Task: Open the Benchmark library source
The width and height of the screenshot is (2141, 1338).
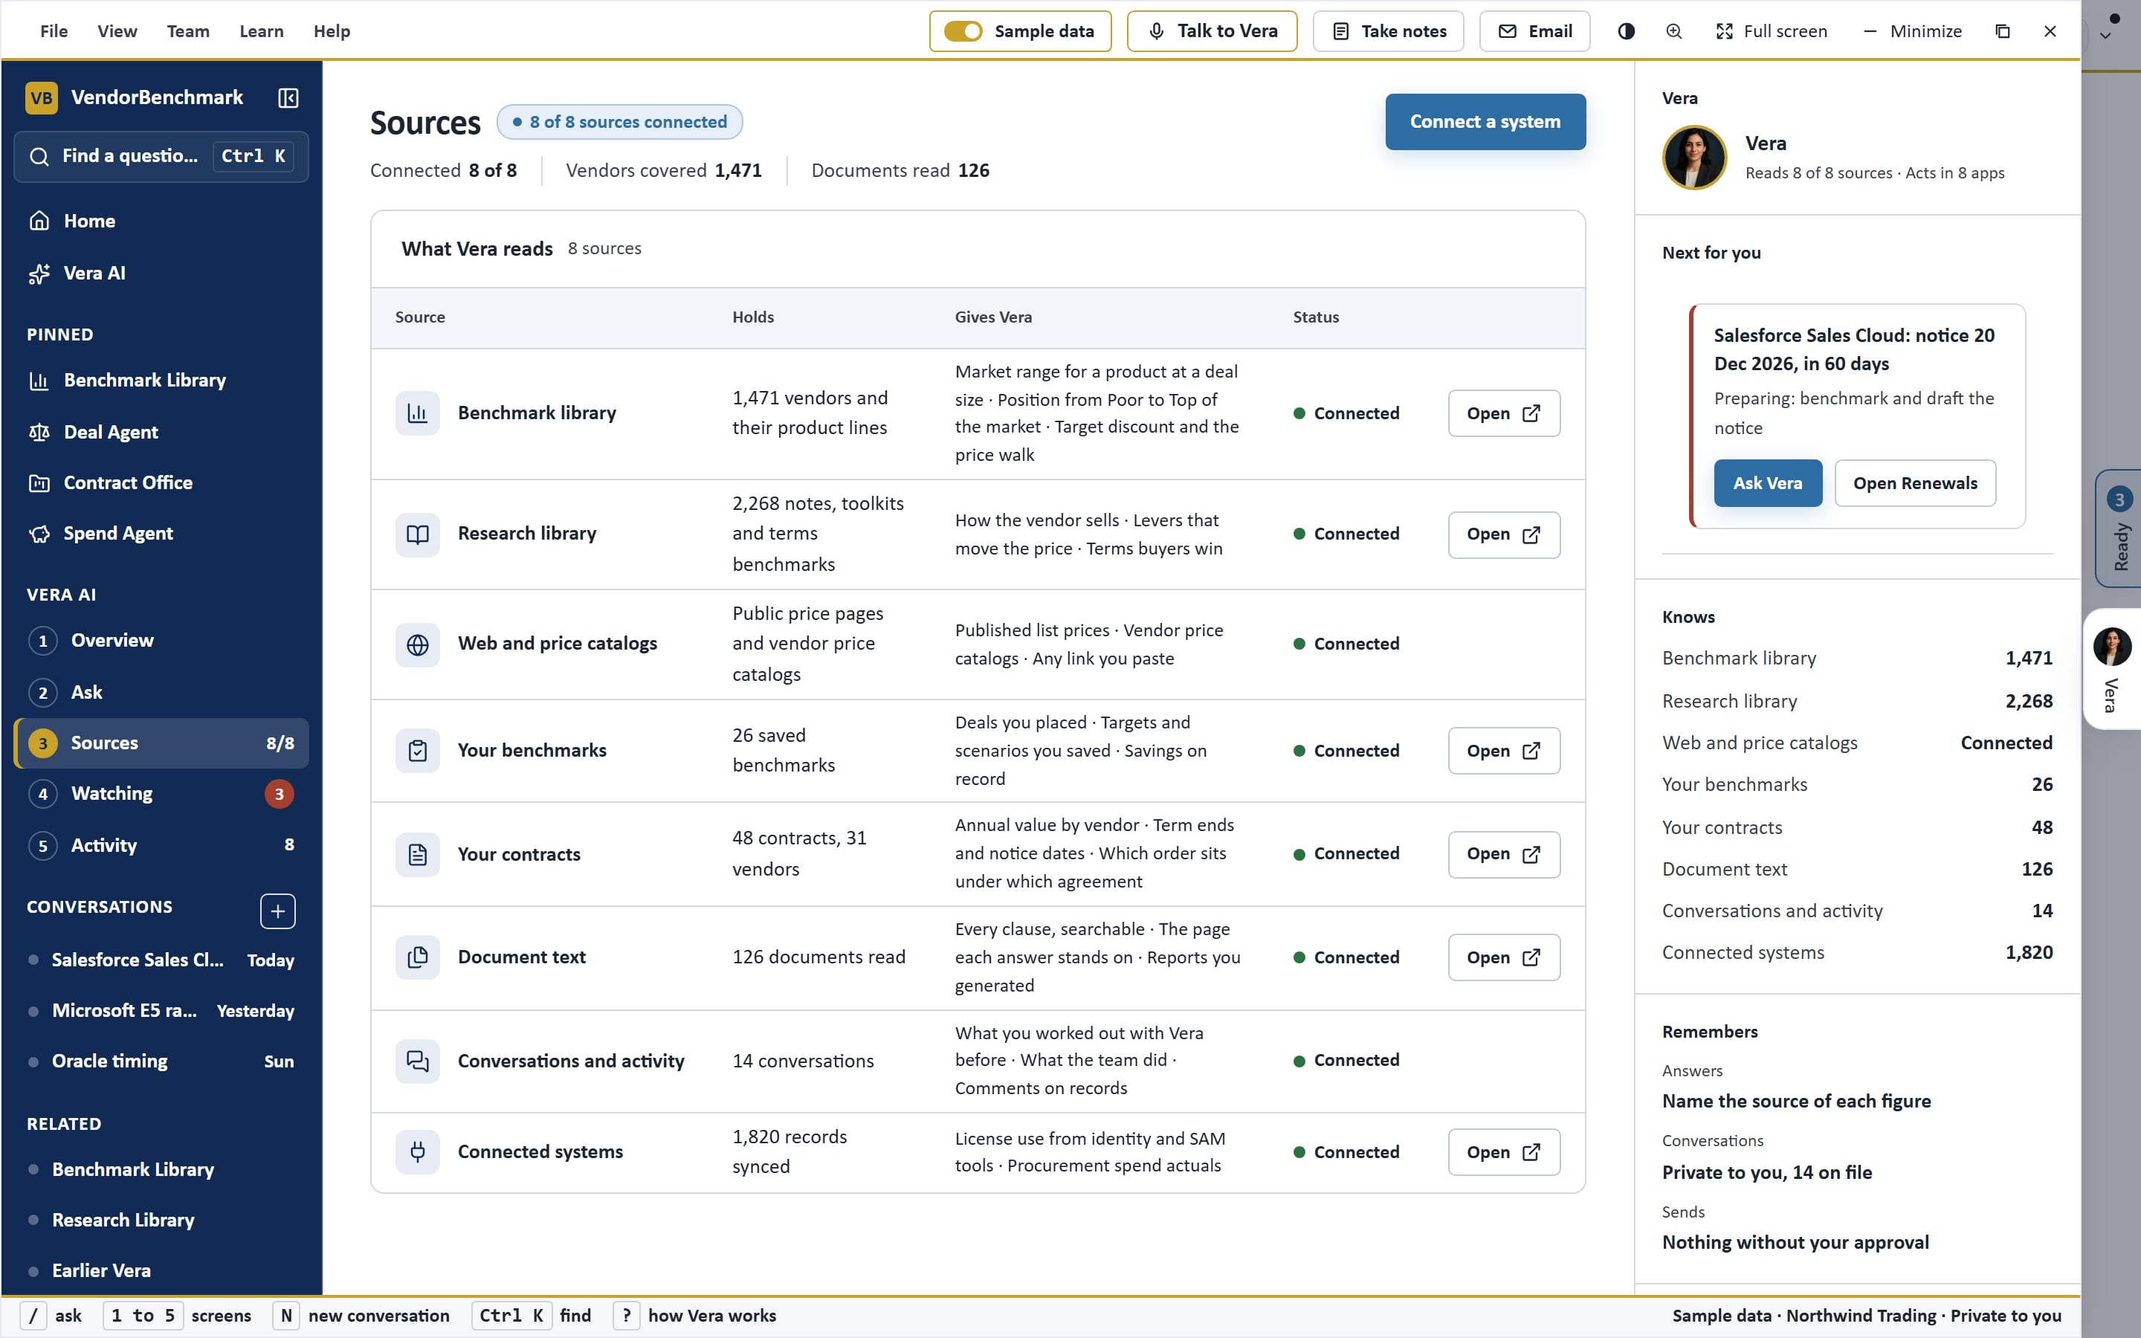Action: (x=1504, y=413)
